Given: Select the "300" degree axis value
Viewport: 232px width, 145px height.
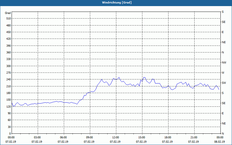Looking at the screenshot, I should point(9,66).
